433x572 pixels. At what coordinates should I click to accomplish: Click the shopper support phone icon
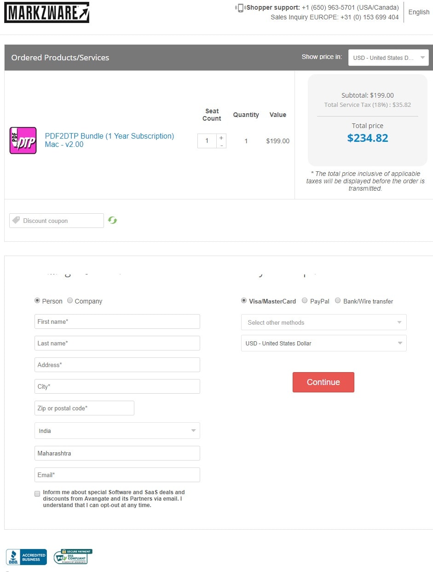tap(240, 8)
